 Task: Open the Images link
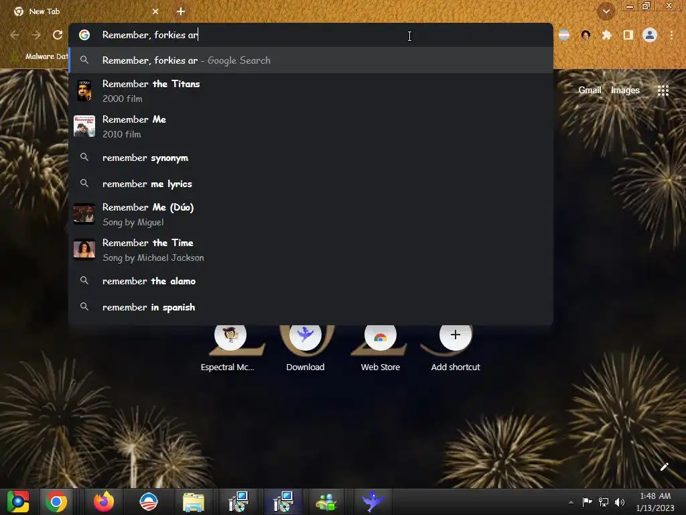pos(625,91)
